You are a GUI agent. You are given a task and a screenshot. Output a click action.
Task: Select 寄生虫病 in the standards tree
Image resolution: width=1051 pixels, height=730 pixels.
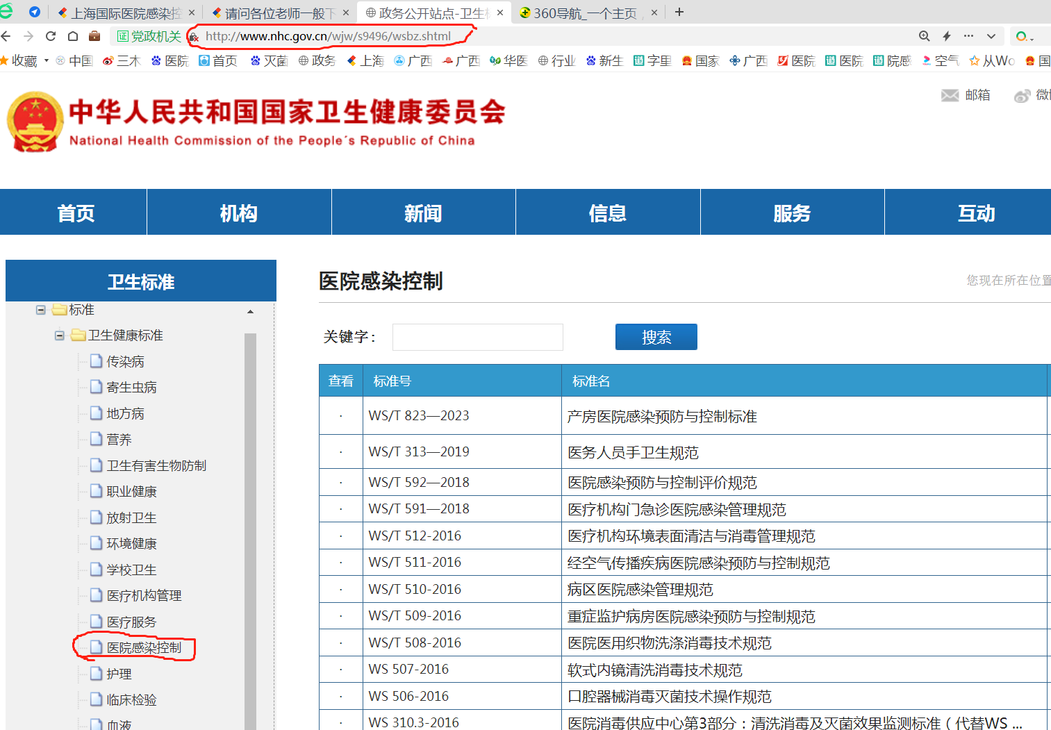[131, 387]
